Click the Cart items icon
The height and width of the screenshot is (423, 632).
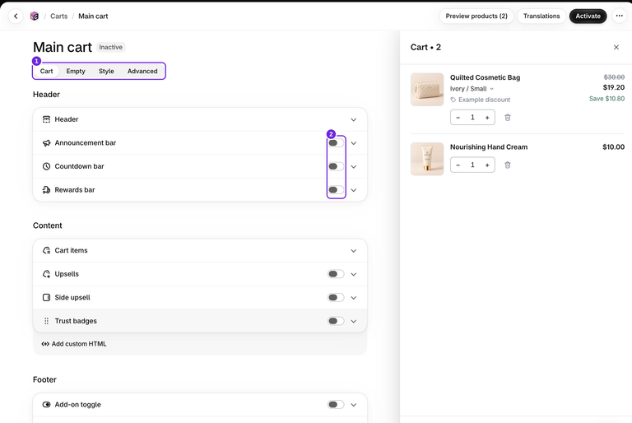46,250
